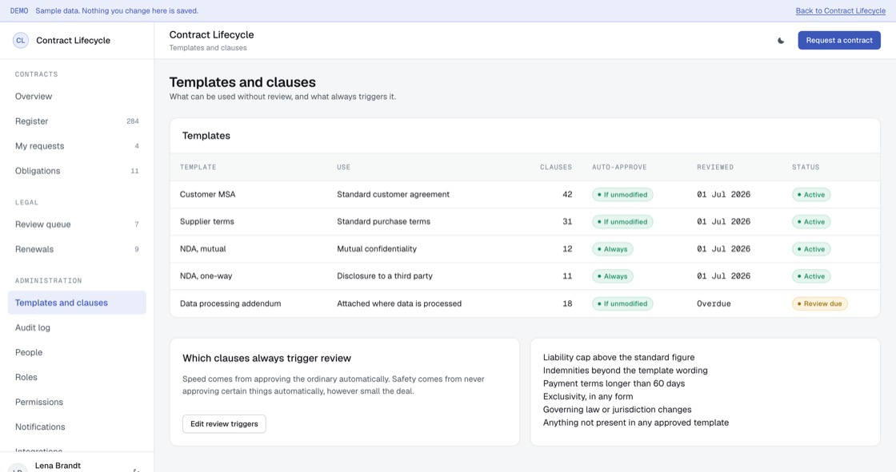Screen dimensions: 896x472
Task: Click Governing law or jurisdiction changes
Action: pyautogui.click(x=617, y=410)
